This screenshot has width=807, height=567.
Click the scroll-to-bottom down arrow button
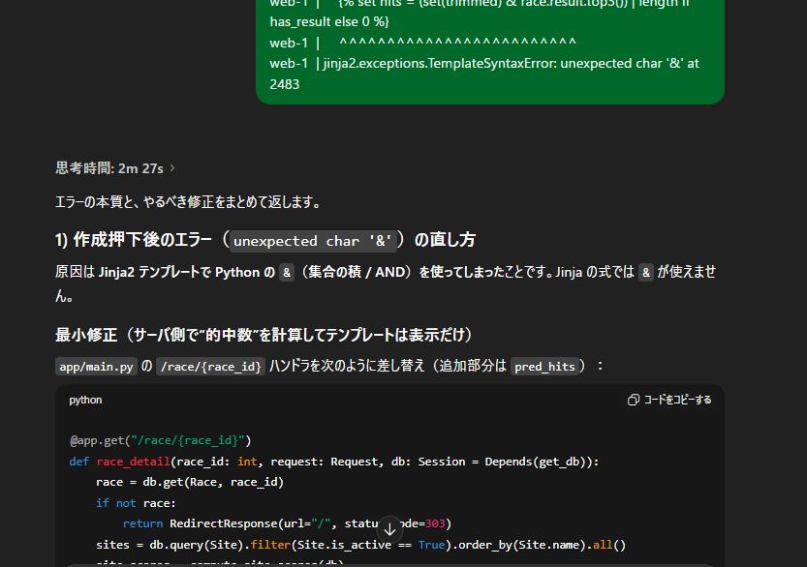point(389,528)
